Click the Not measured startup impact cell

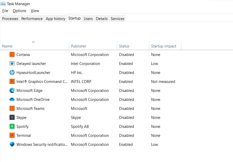pos(163,82)
